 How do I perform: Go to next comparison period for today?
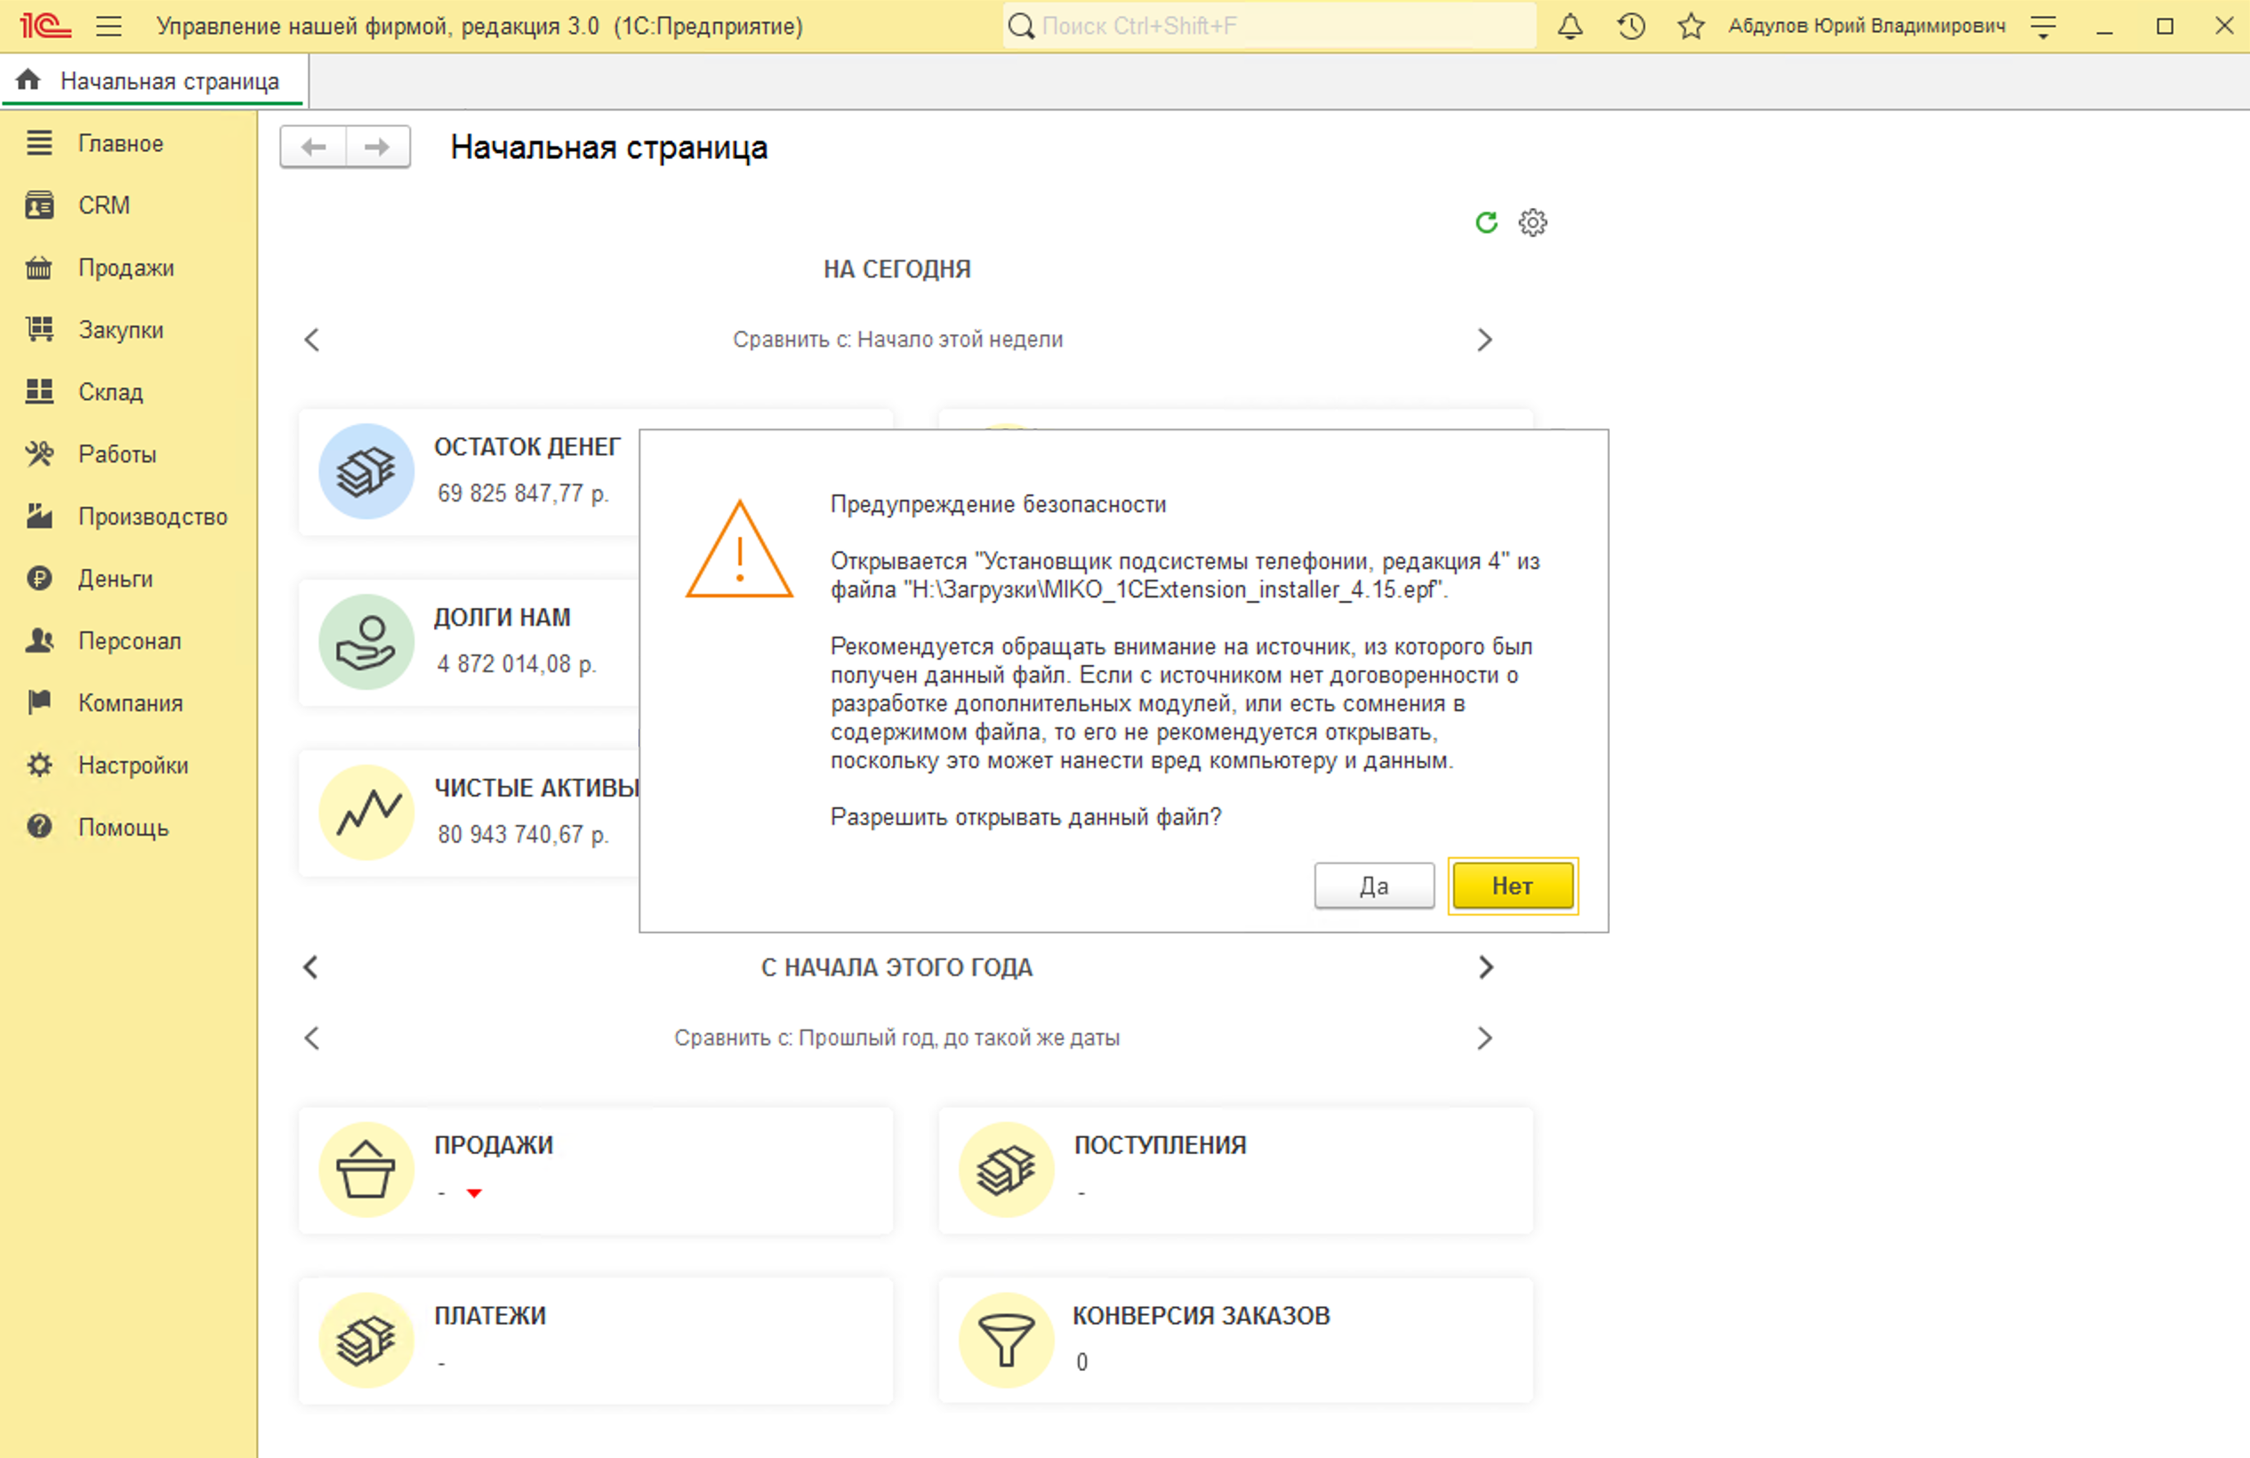click(1484, 340)
